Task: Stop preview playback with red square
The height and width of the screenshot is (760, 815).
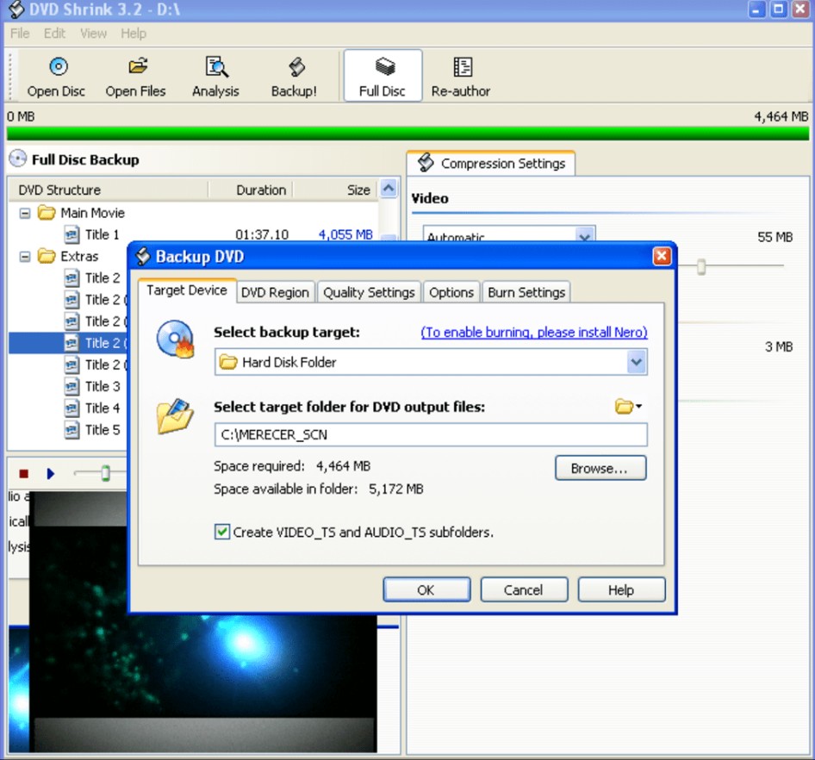Action: [23, 474]
